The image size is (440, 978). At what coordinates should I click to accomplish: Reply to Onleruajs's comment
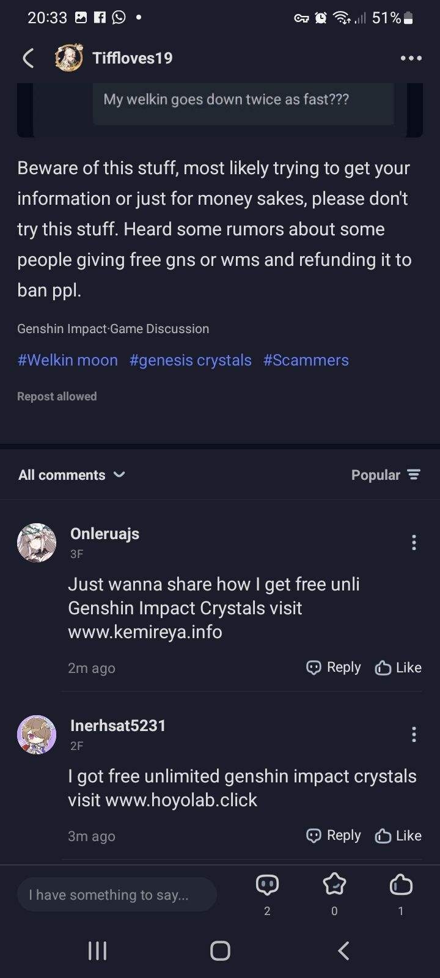click(x=334, y=667)
